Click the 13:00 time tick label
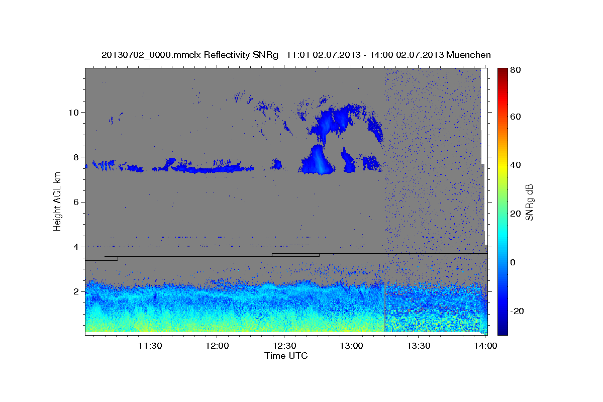This screenshot has width=603, height=402. coord(351,346)
